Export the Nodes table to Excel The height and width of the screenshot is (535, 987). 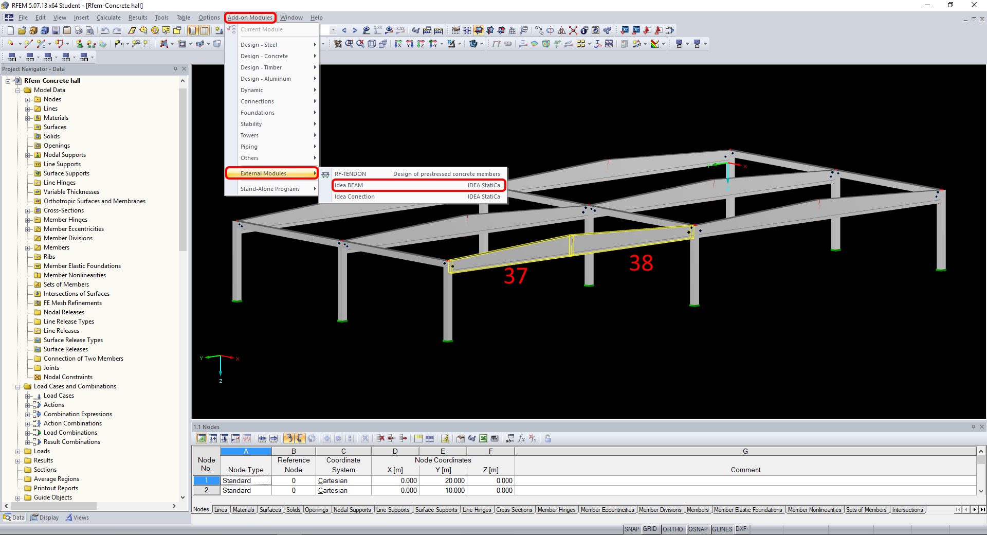click(x=483, y=438)
